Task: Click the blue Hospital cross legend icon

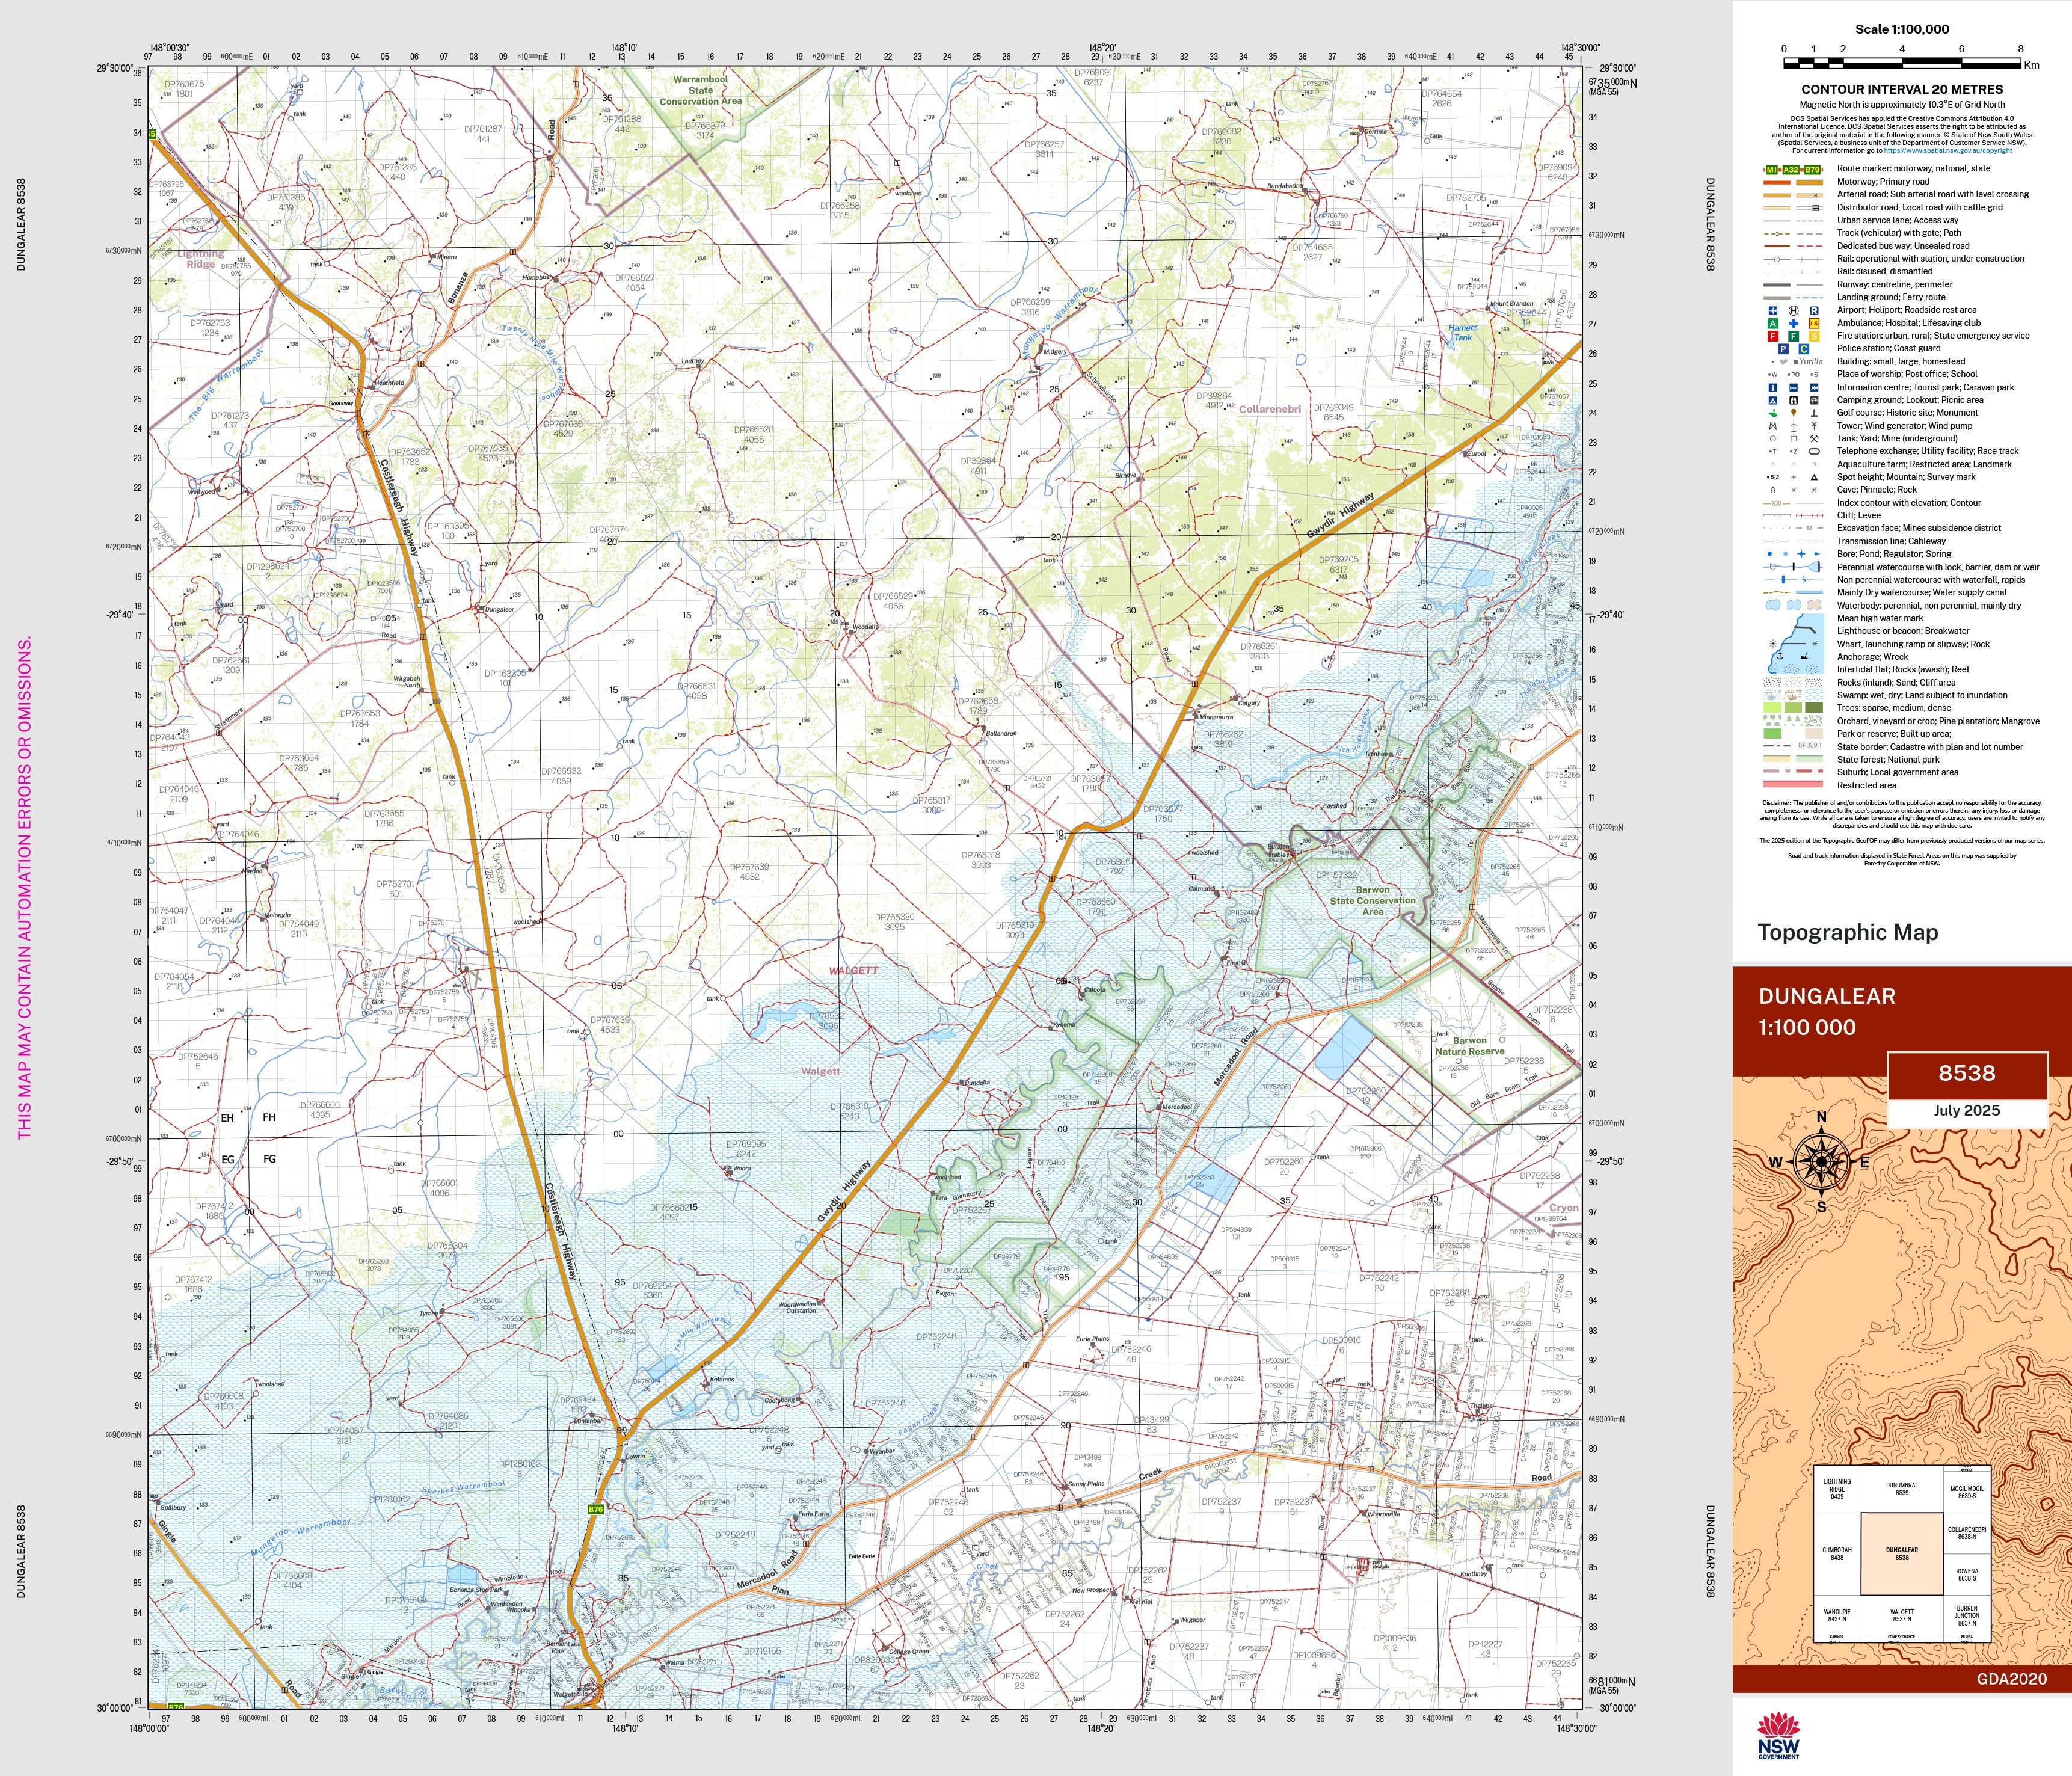Action: [1793, 323]
